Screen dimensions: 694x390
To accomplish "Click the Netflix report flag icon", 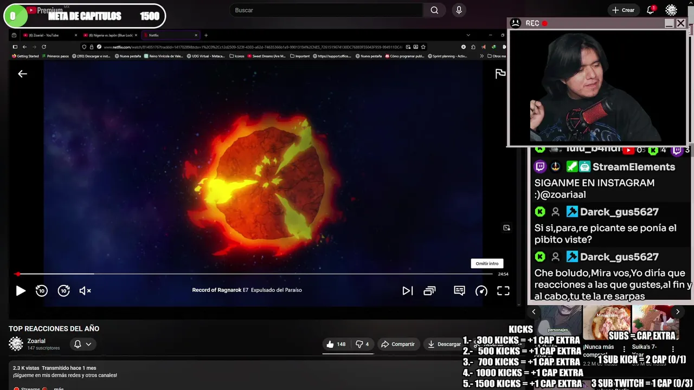I will [x=500, y=74].
